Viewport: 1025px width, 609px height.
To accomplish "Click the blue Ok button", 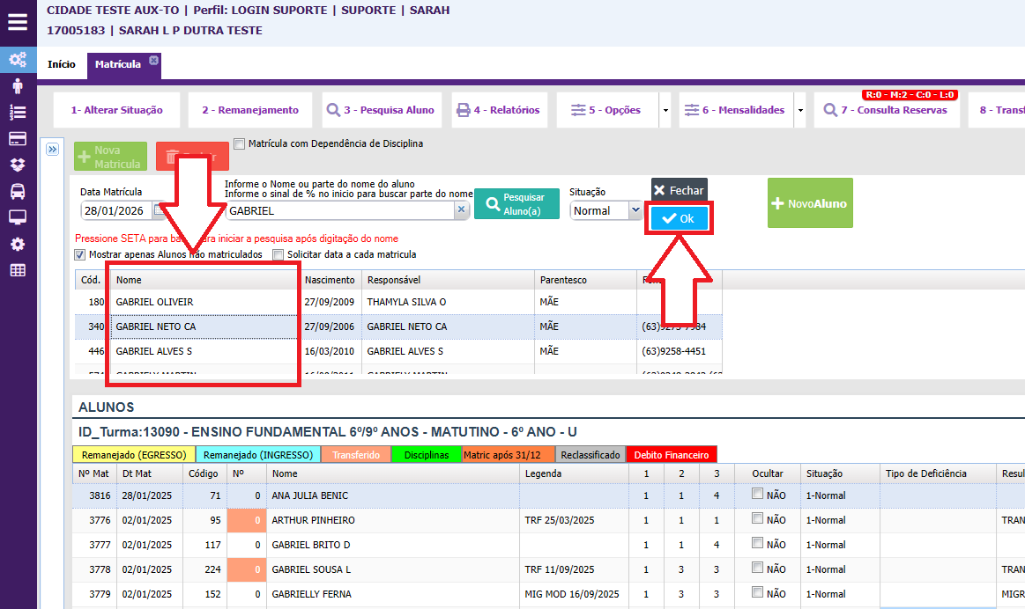I will (x=679, y=219).
